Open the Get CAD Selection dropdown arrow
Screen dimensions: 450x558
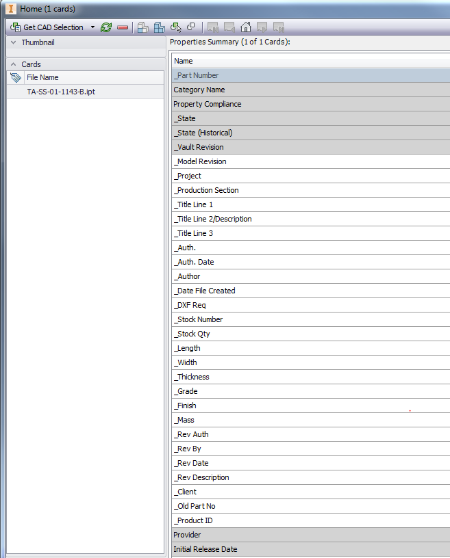click(92, 27)
